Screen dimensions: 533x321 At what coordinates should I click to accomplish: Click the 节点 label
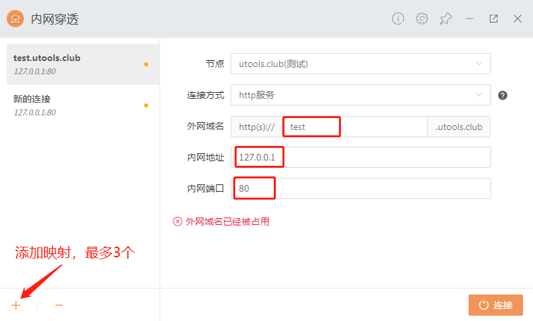tap(215, 64)
